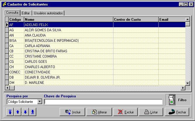Image resolution: width=195 pixels, height=121 pixels.
Task: Click the Email column header
Action: coord(172,20)
